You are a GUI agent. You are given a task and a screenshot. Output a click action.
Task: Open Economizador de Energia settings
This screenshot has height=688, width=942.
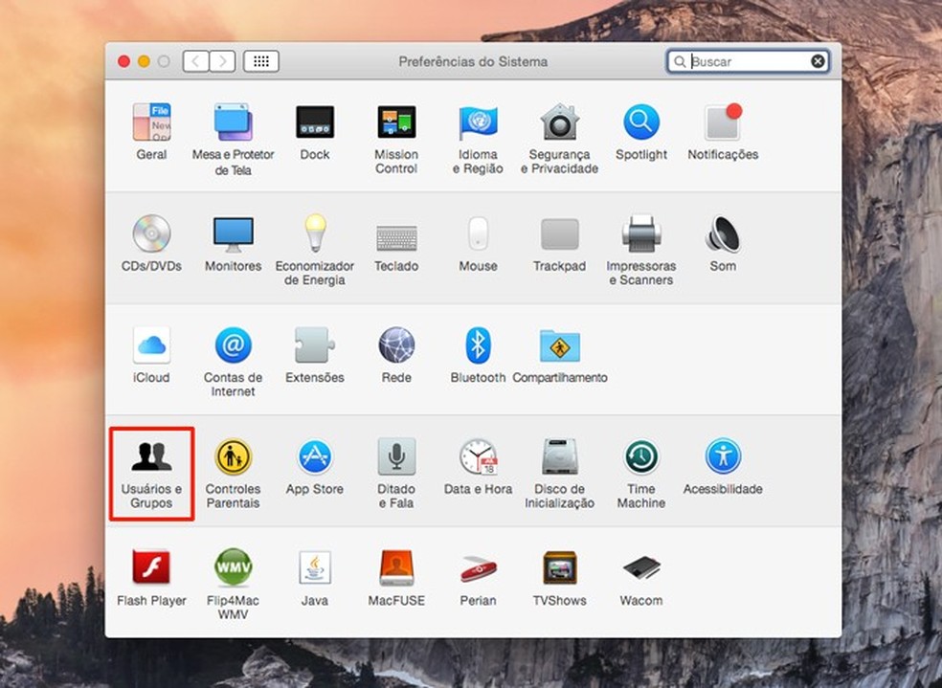(315, 234)
